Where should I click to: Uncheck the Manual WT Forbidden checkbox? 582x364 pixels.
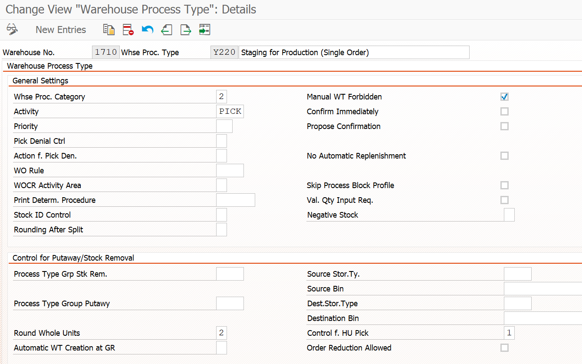(x=504, y=96)
